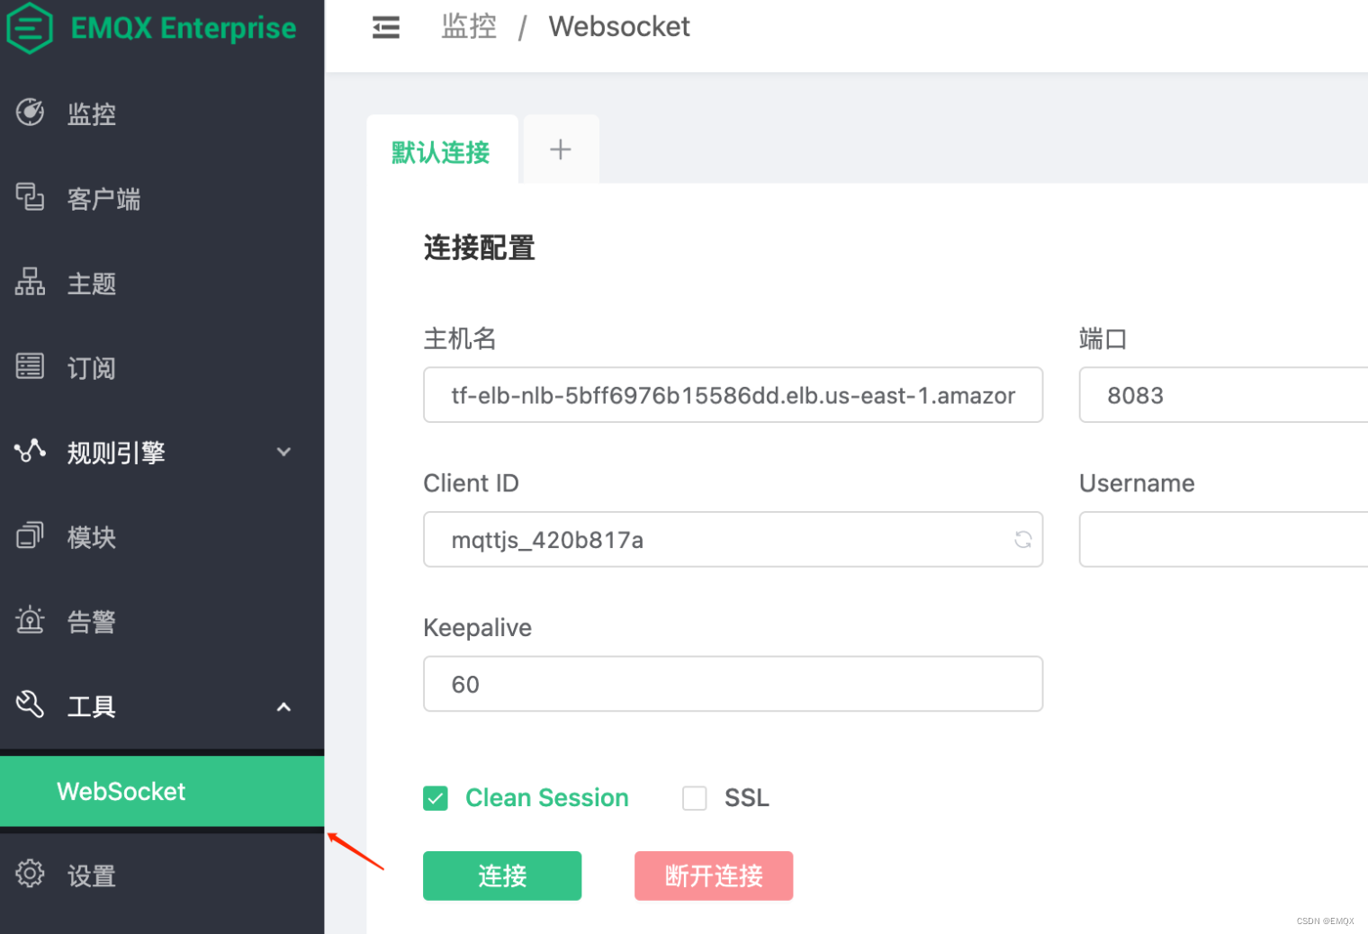Focus the Client ID input field
This screenshot has width=1368, height=934.
733,540
